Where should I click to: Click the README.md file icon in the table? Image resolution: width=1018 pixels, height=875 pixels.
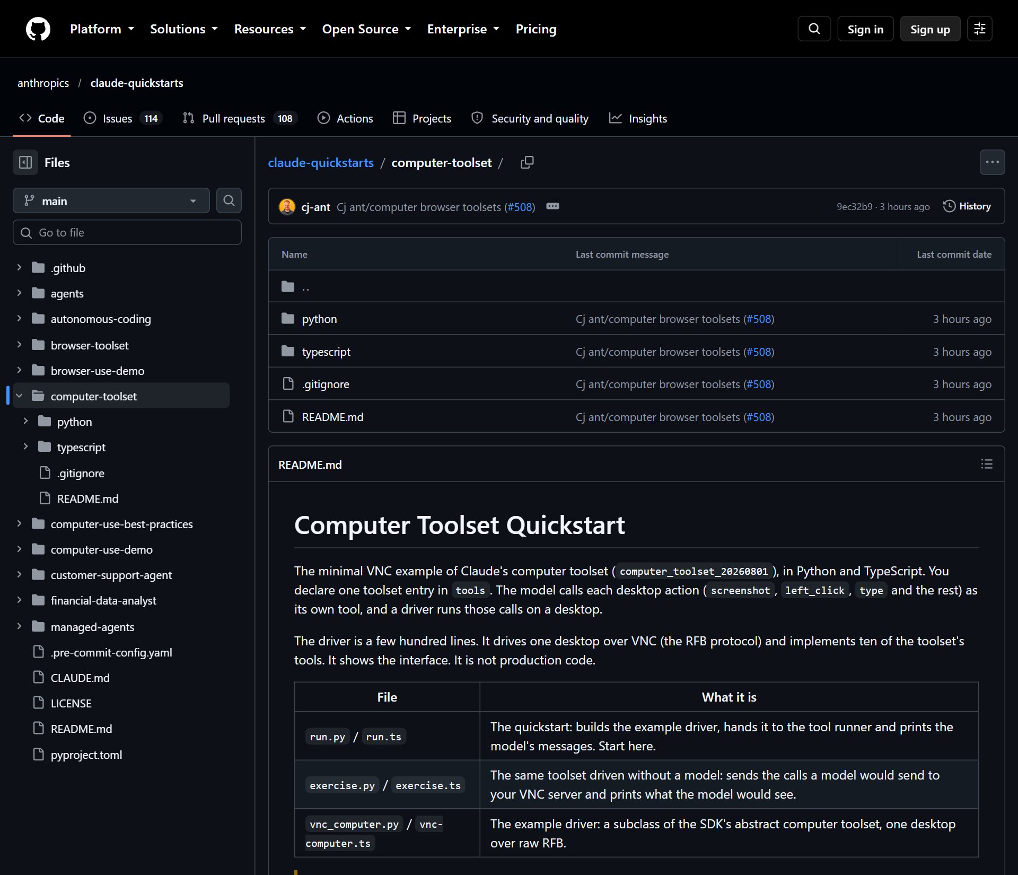point(288,416)
